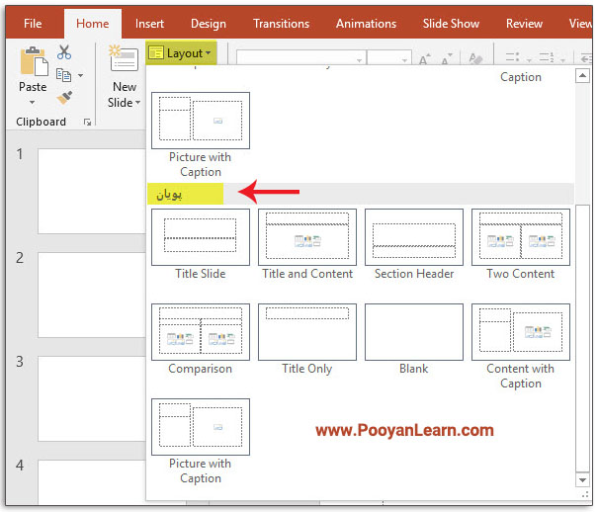Image resolution: width=598 pixels, height=512 pixels.
Task: Choose the Title Slide layout
Action: point(201,245)
